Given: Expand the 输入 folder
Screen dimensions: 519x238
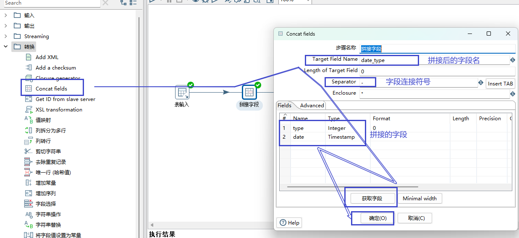Looking at the screenshot, I should point(5,16).
